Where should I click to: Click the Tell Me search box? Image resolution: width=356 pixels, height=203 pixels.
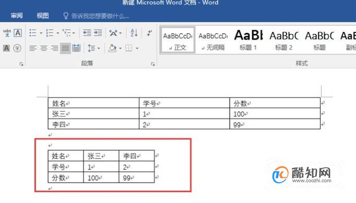[100, 16]
